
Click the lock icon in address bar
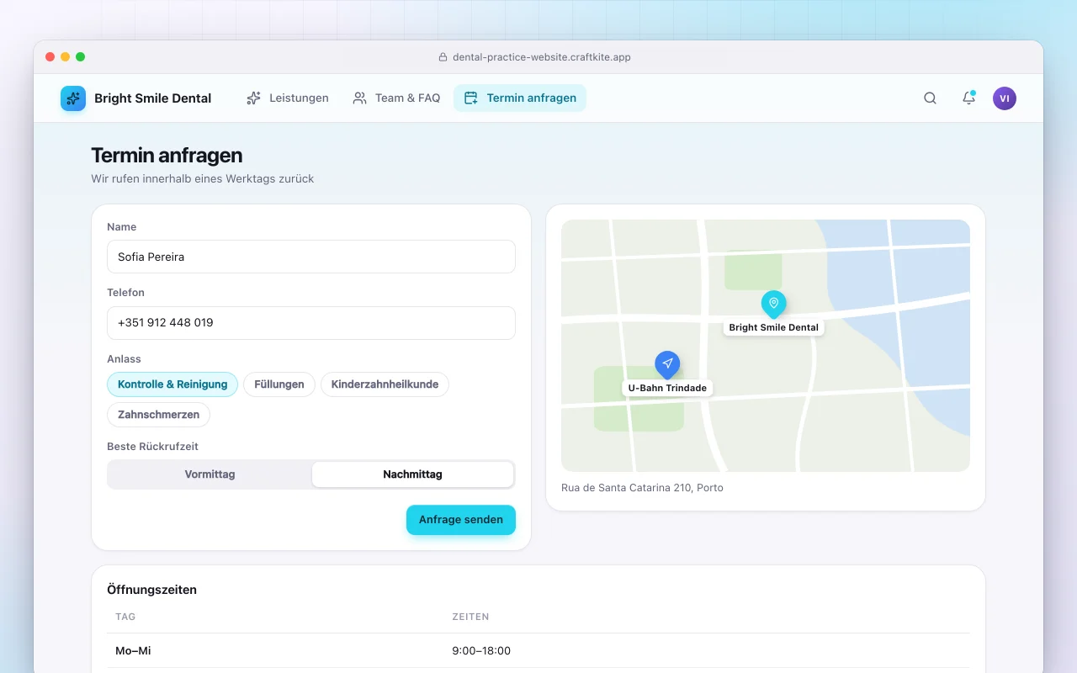443,57
